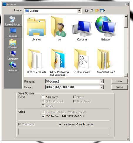Select Computer in the places sidebar

coord(13,55)
